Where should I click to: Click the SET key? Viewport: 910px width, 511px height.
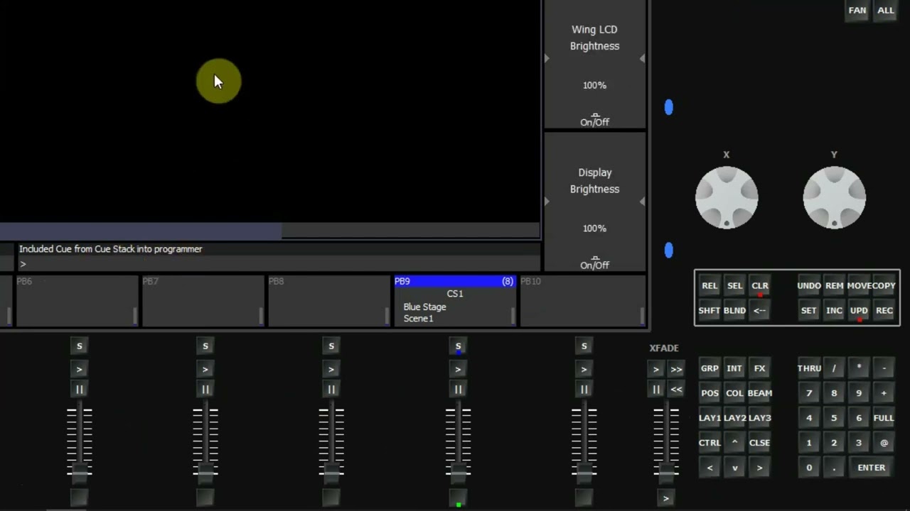coord(809,311)
